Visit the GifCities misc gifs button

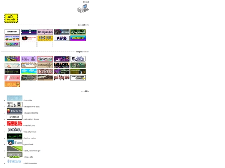15,155
